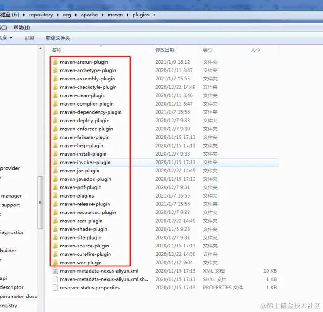Select the api item in the navigation tree

pos(4,278)
